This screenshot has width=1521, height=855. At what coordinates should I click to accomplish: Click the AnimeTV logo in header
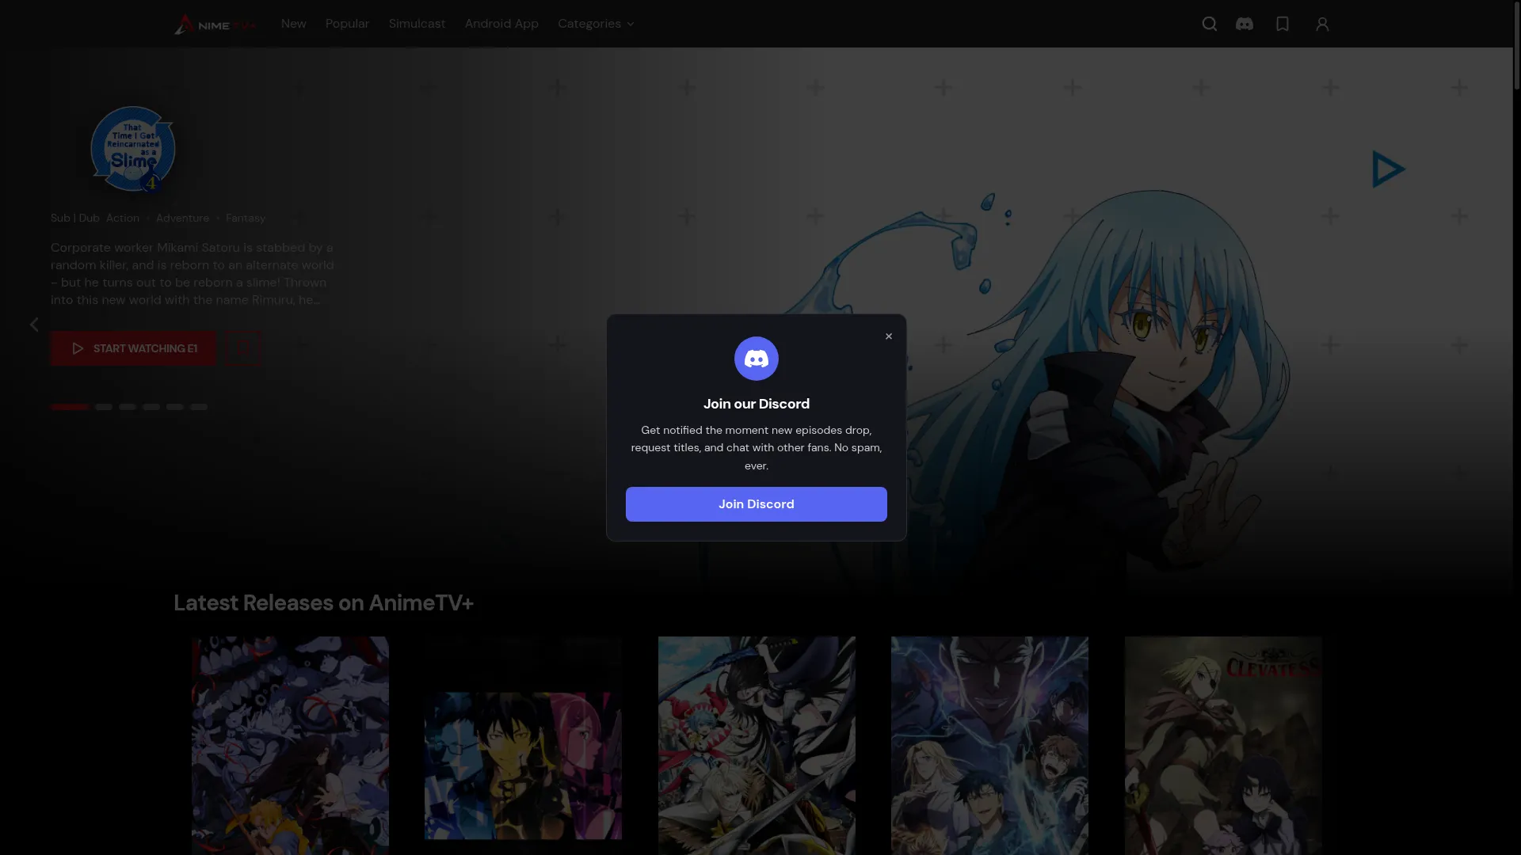click(x=215, y=25)
